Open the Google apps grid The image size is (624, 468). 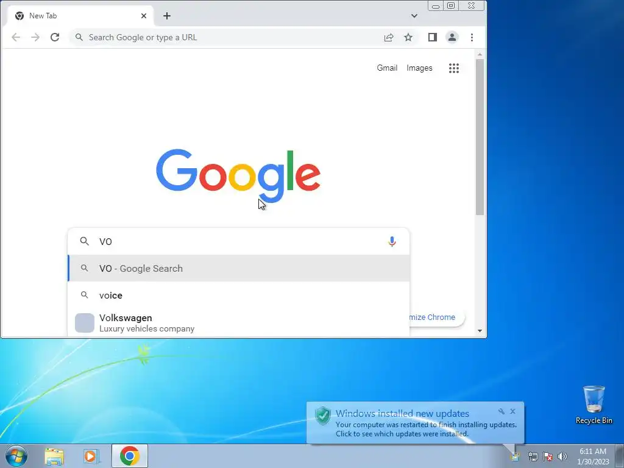(x=453, y=68)
